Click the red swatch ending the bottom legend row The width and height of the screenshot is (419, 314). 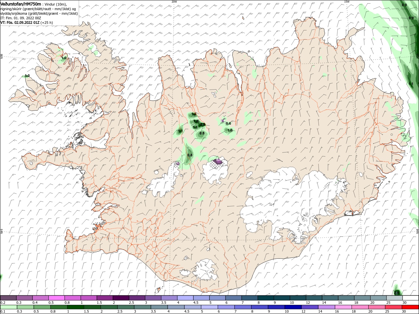[x=410, y=307]
